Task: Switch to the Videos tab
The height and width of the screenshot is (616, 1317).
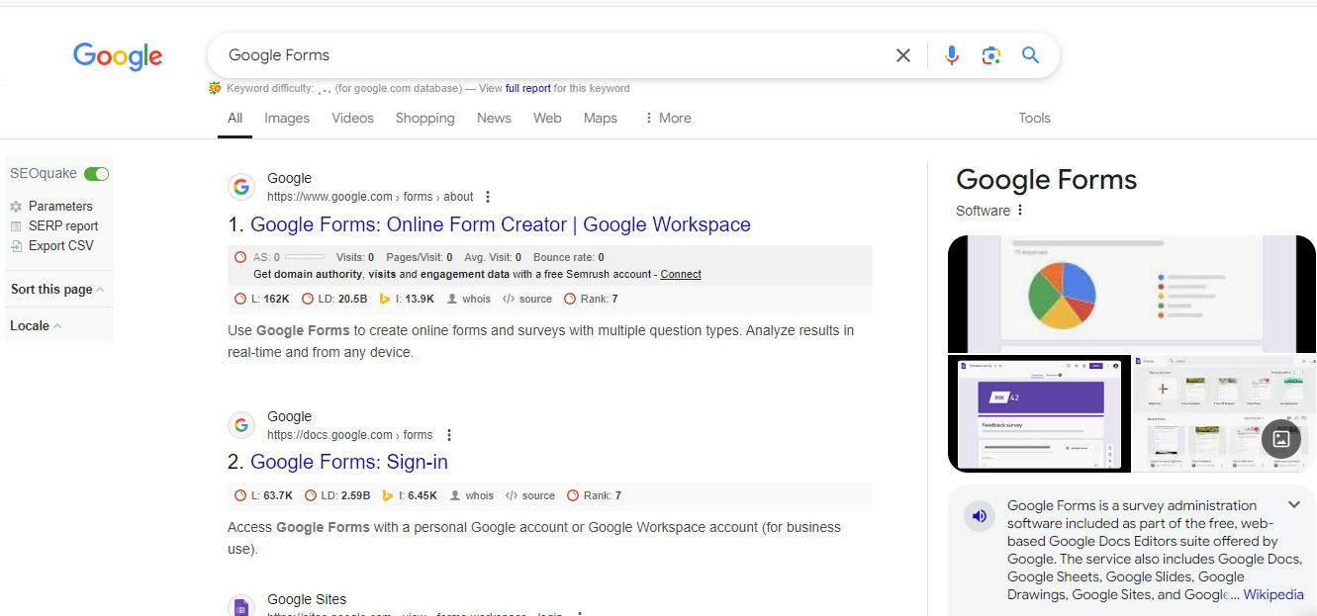Action: click(x=352, y=118)
